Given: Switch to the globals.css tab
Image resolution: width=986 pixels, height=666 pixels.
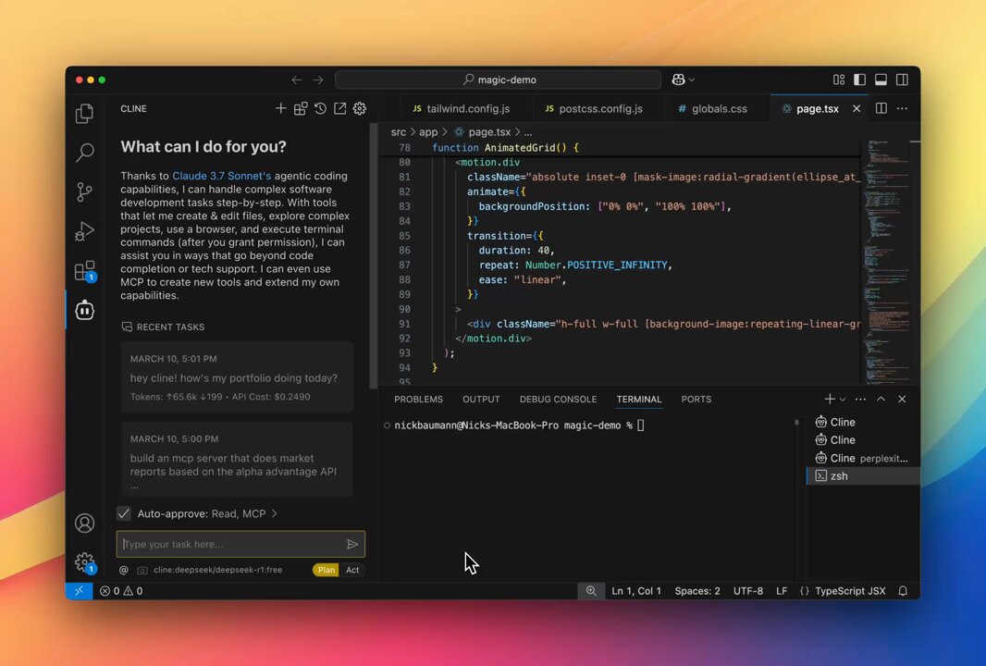Looking at the screenshot, I should pyautogui.click(x=712, y=109).
